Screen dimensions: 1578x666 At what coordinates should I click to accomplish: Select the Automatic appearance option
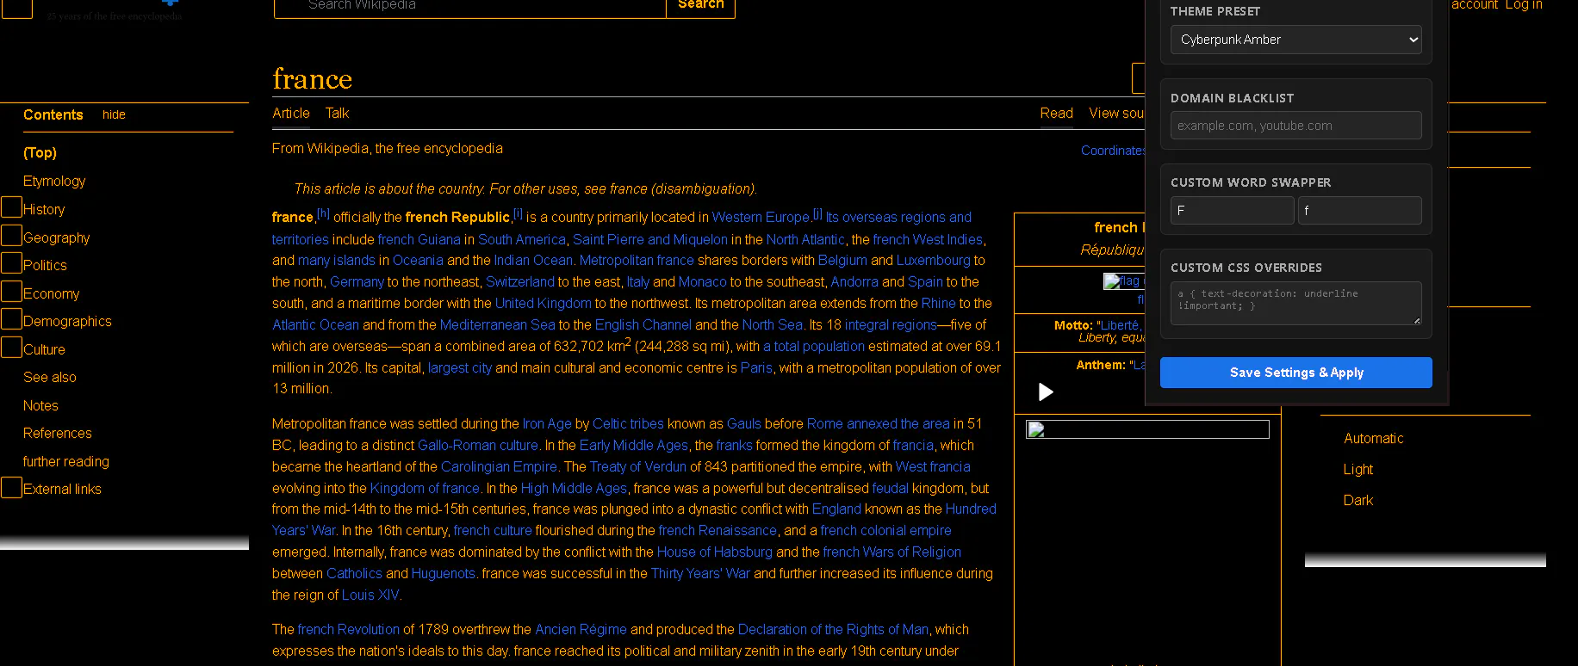point(1373,438)
